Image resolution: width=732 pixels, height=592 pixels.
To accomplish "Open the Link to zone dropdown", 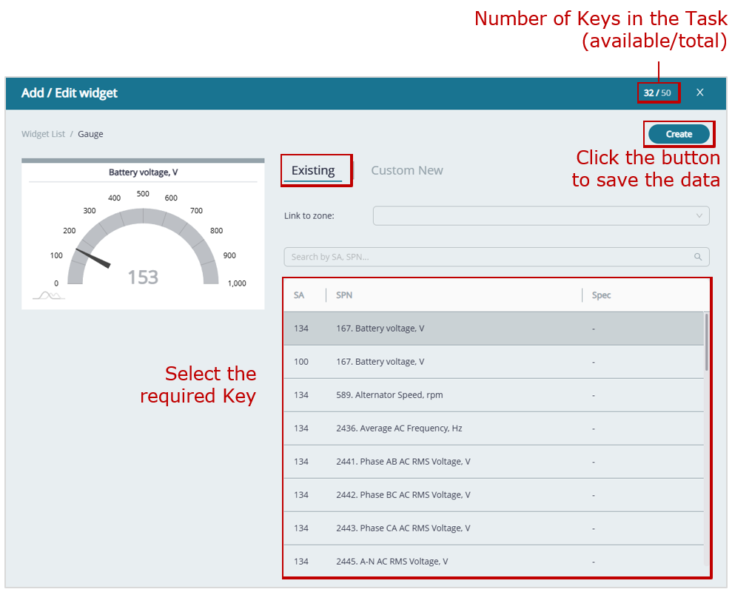I will 540,215.
